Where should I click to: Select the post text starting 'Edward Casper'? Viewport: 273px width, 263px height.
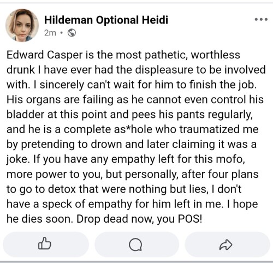pyautogui.click(x=136, y=137)
